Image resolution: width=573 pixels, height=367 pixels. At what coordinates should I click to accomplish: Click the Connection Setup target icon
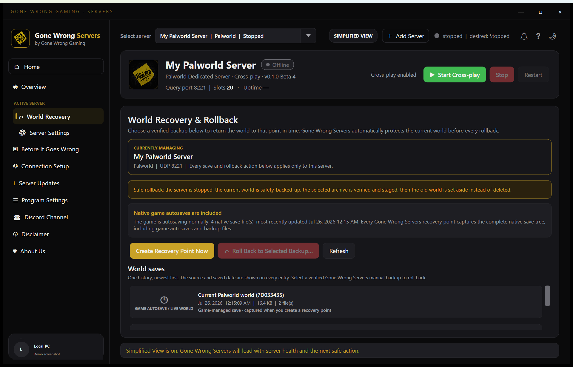tap(15, 166)
